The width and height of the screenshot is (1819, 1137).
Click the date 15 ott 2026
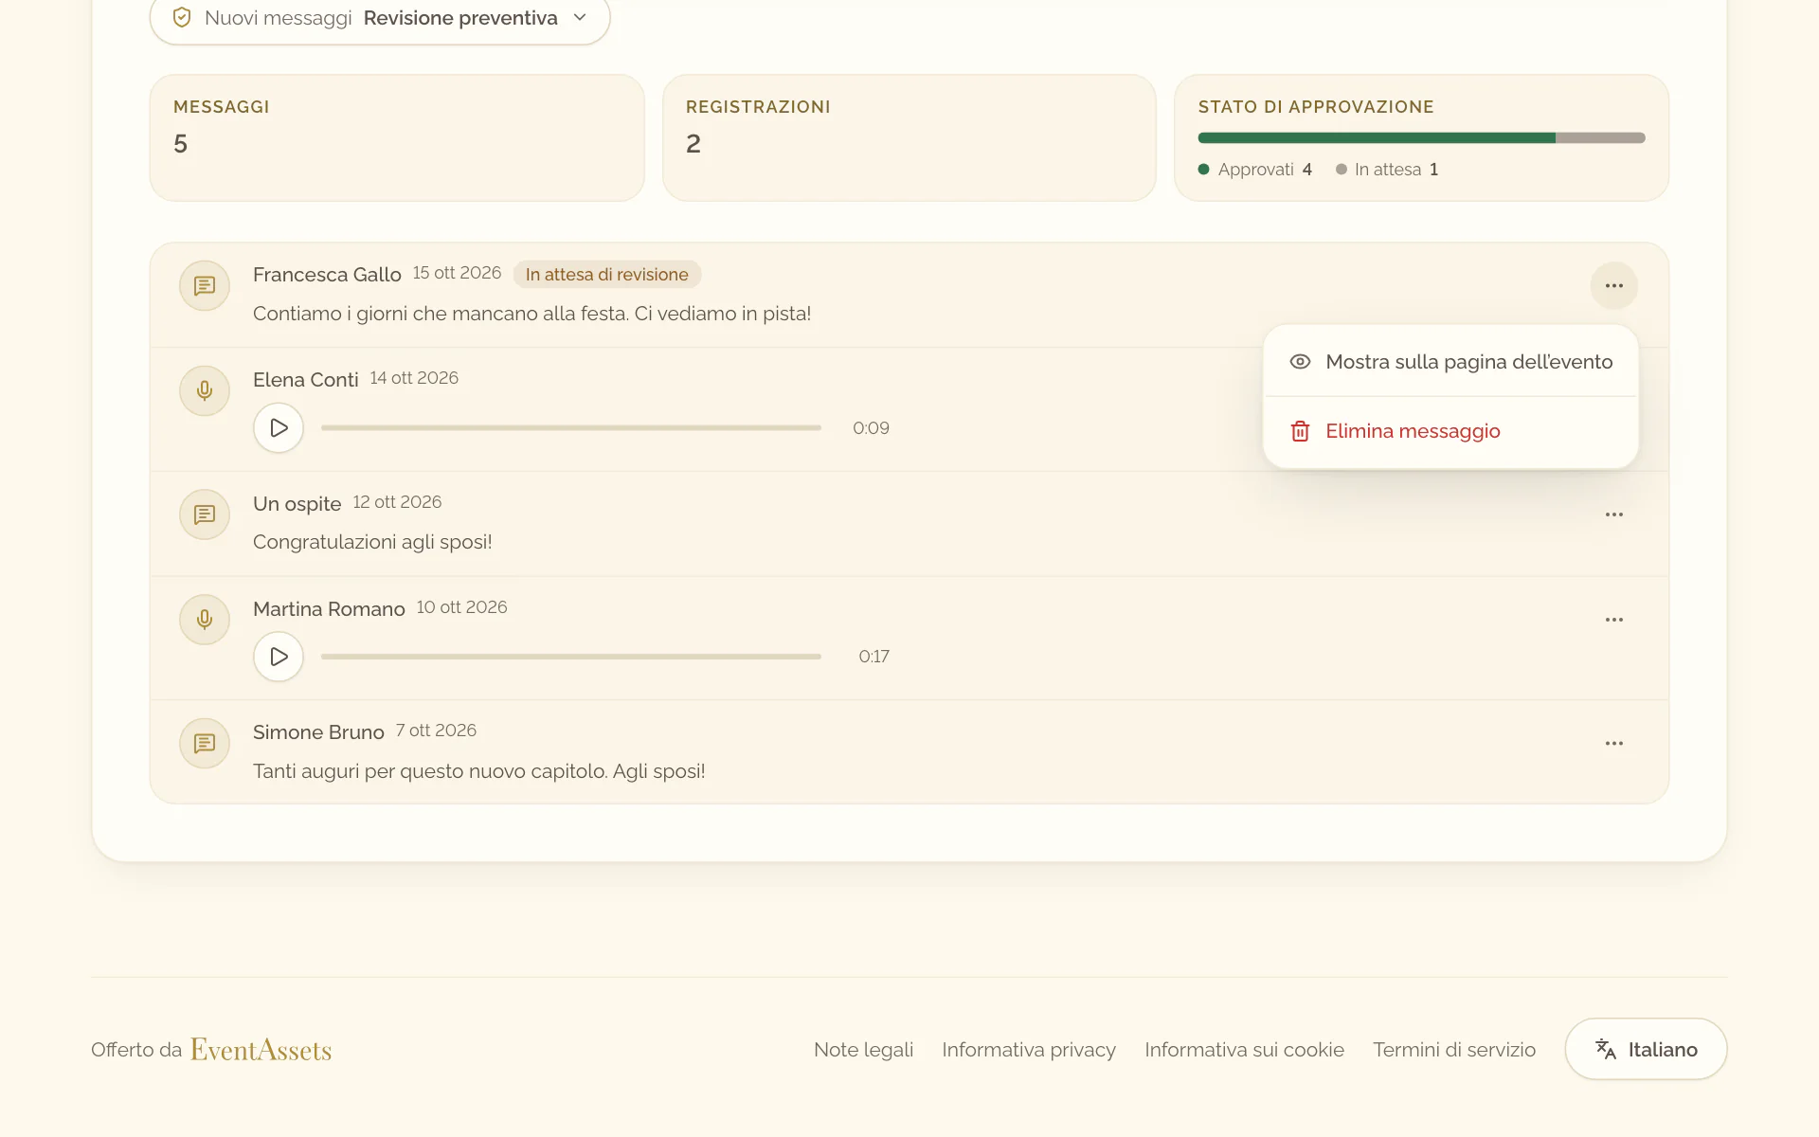[457, 273]
